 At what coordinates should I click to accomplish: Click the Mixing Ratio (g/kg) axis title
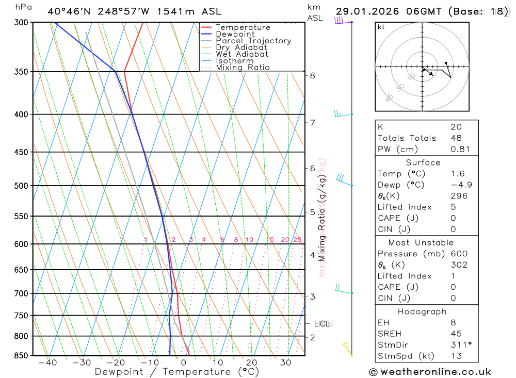[x=321, y=219]
